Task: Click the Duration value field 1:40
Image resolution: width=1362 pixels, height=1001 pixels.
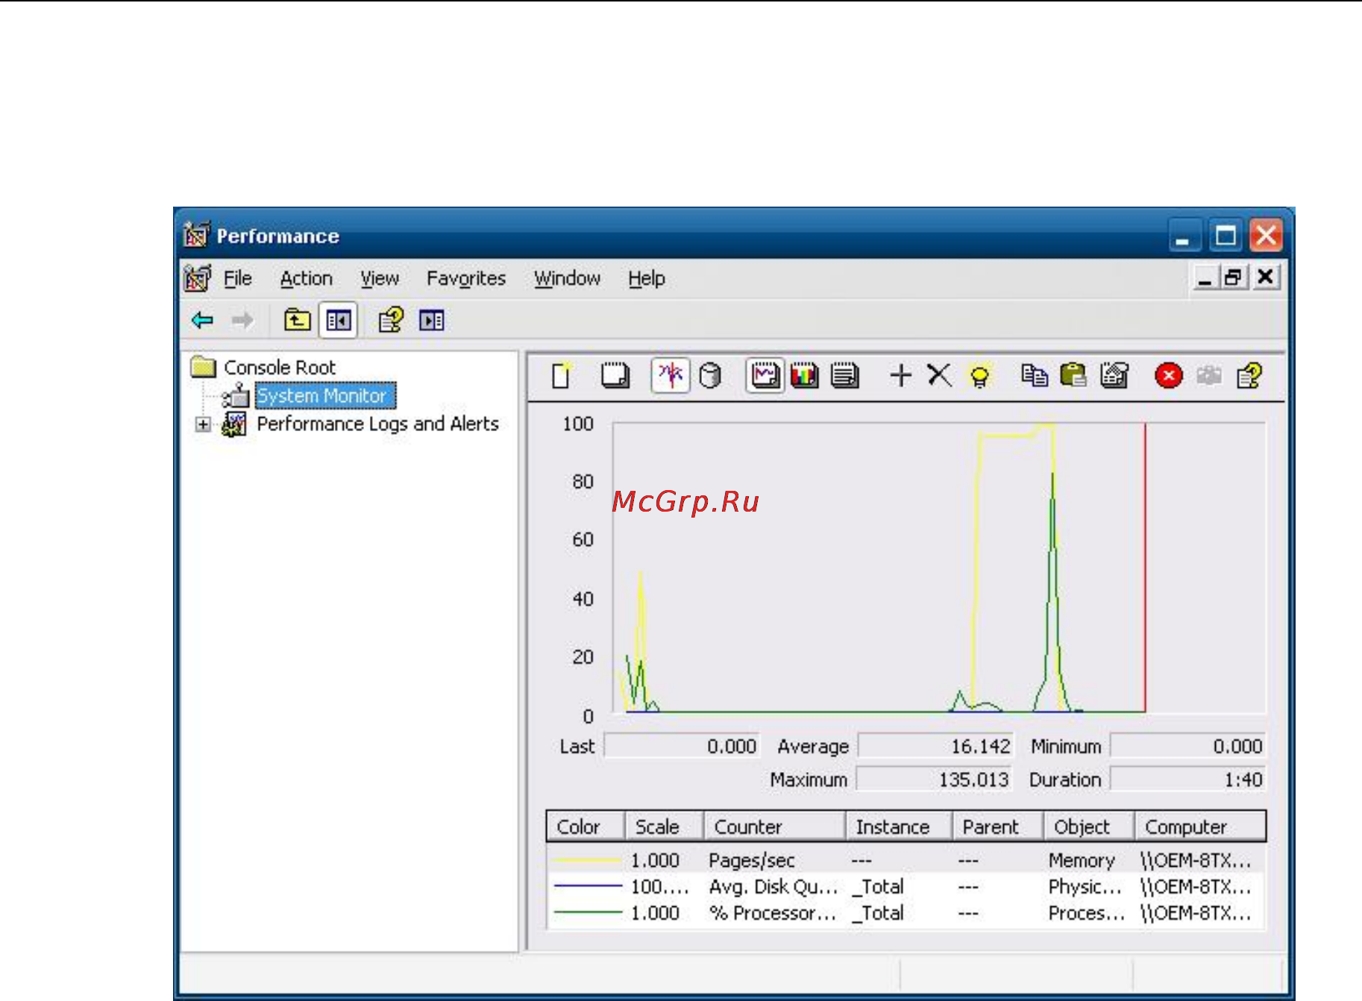Action: coord(1188,779)
